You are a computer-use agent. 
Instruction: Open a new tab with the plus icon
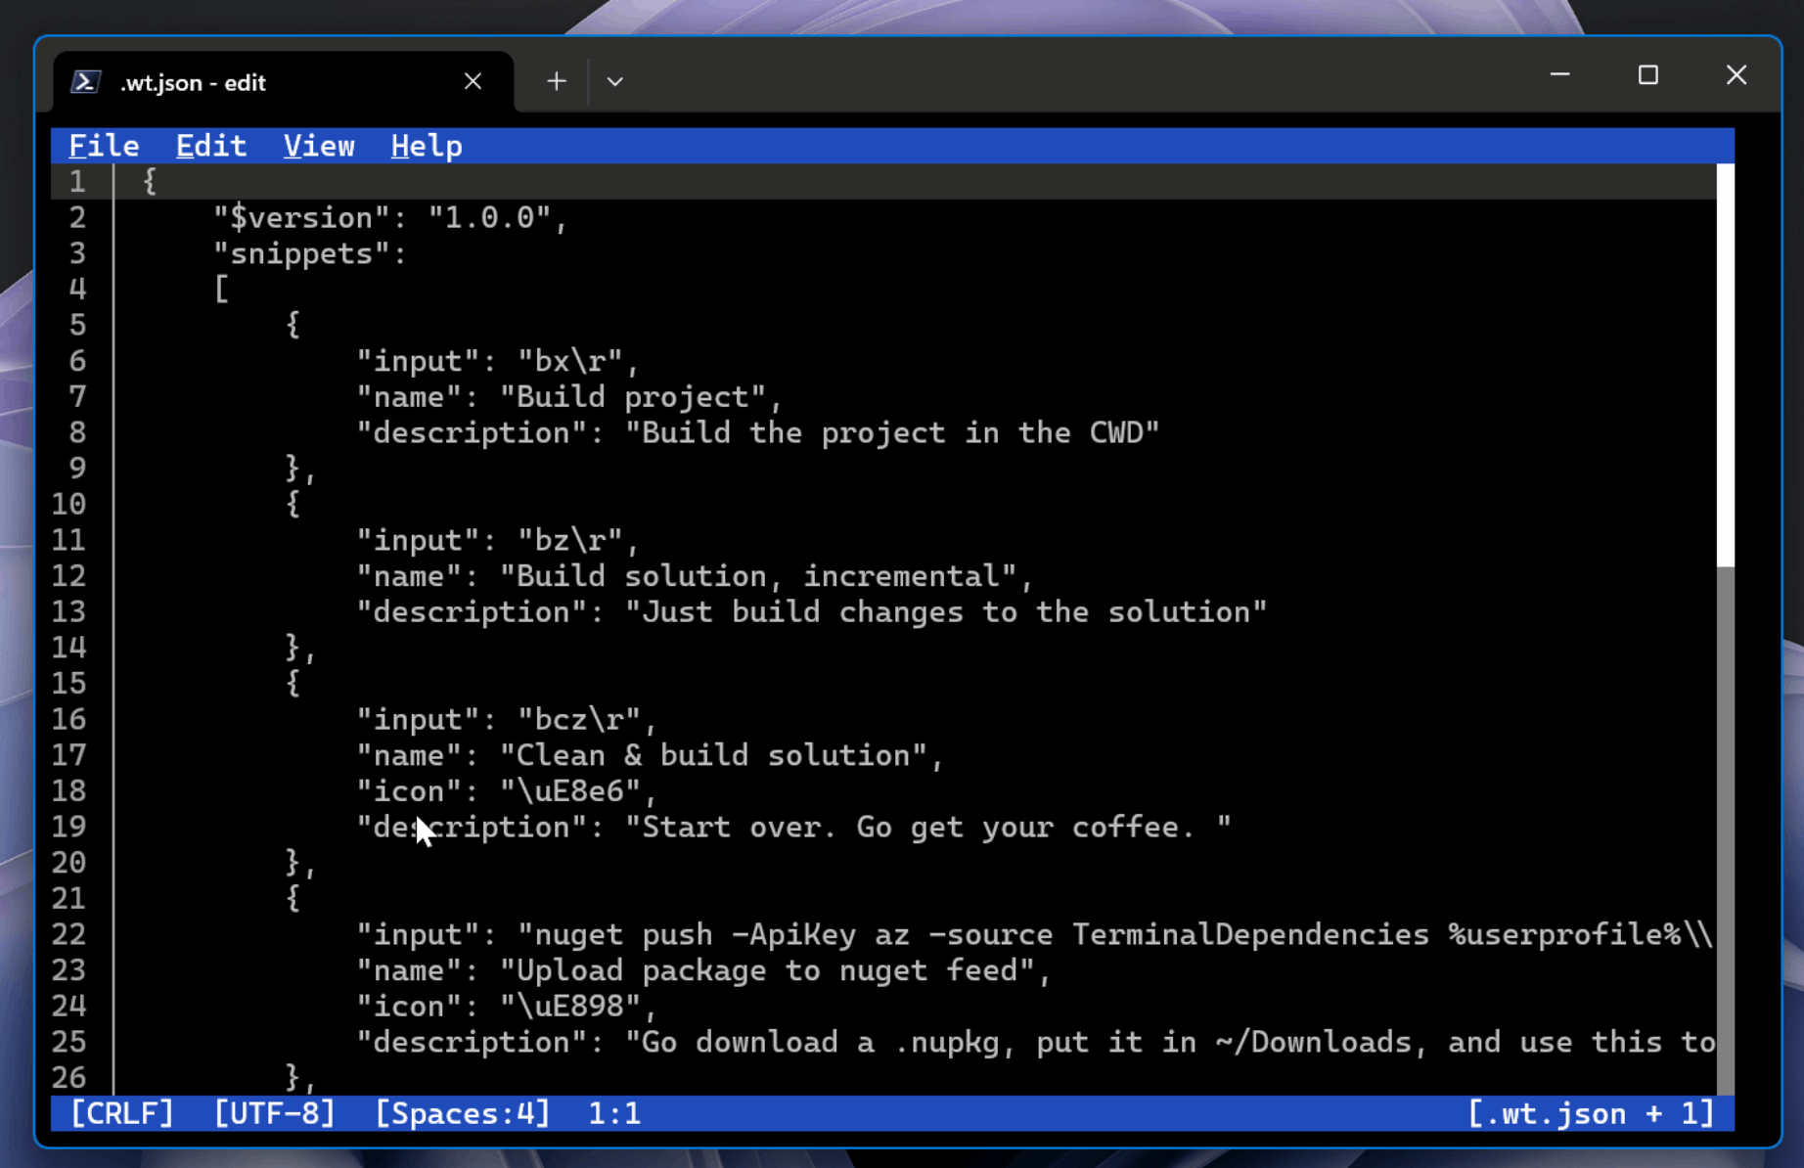[556, 81]
